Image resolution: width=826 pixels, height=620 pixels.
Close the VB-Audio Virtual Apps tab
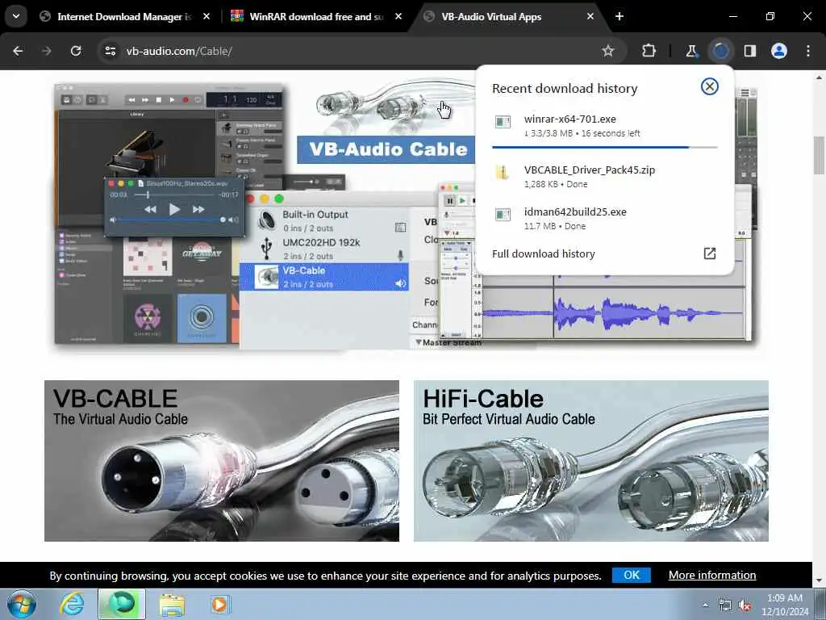[x=590, y=17]
